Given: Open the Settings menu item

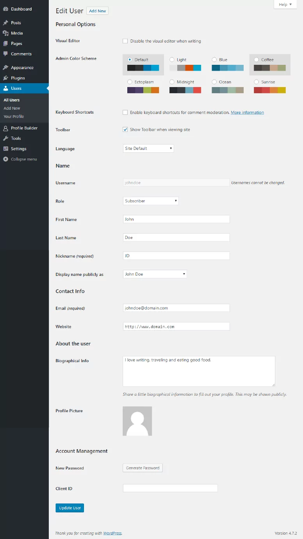Looking at the screenshot, I should click(24, 149).
